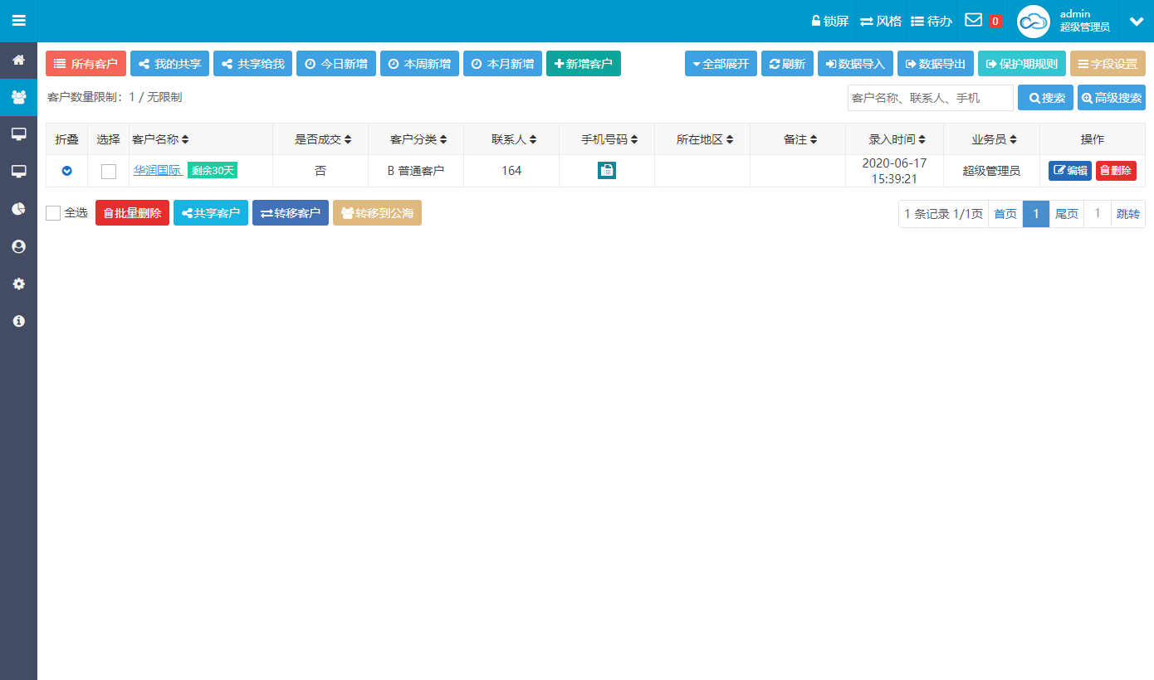Open the admin account dropdown arrow
1154x680 pixels.
(x=1136, y=22)
